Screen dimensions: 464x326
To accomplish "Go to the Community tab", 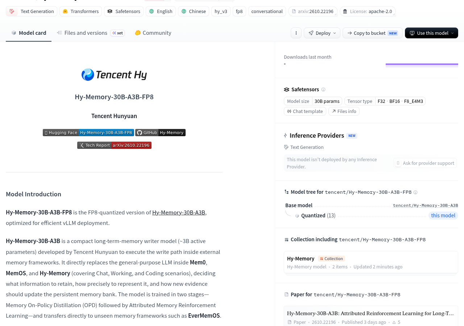I will click(x=153, y=33).
